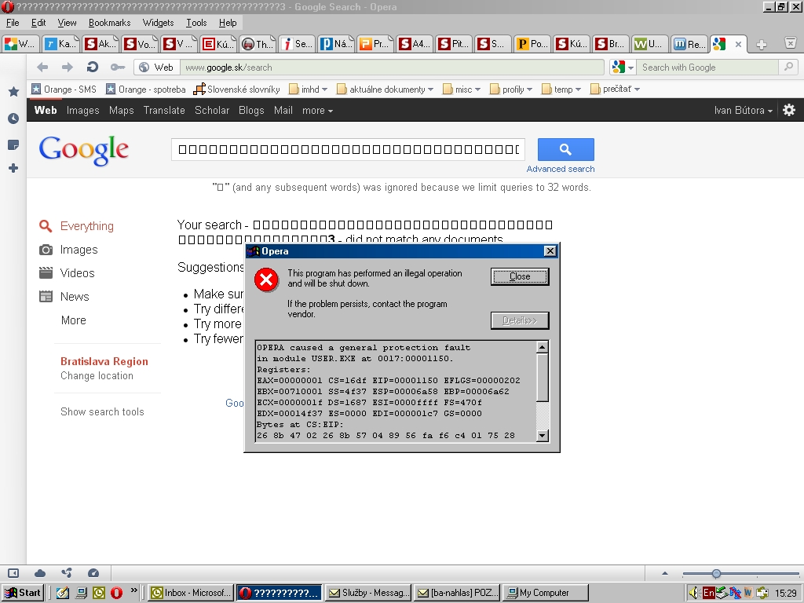Launch Opera from the quick launch bar
Screen dimensions: 804x603
116,593
